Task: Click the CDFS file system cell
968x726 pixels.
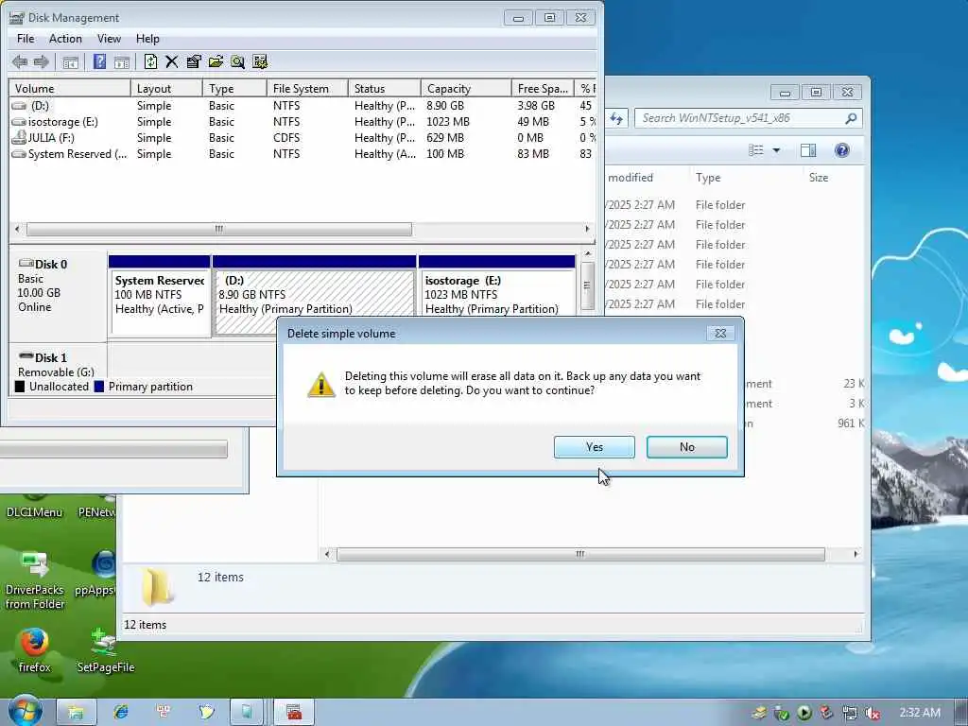Action: (x=286, y=138)
